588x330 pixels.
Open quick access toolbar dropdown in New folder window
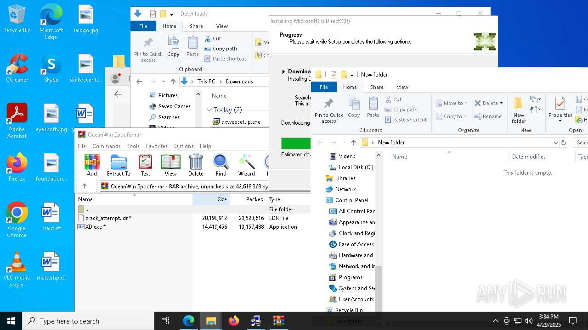(352, 75)
